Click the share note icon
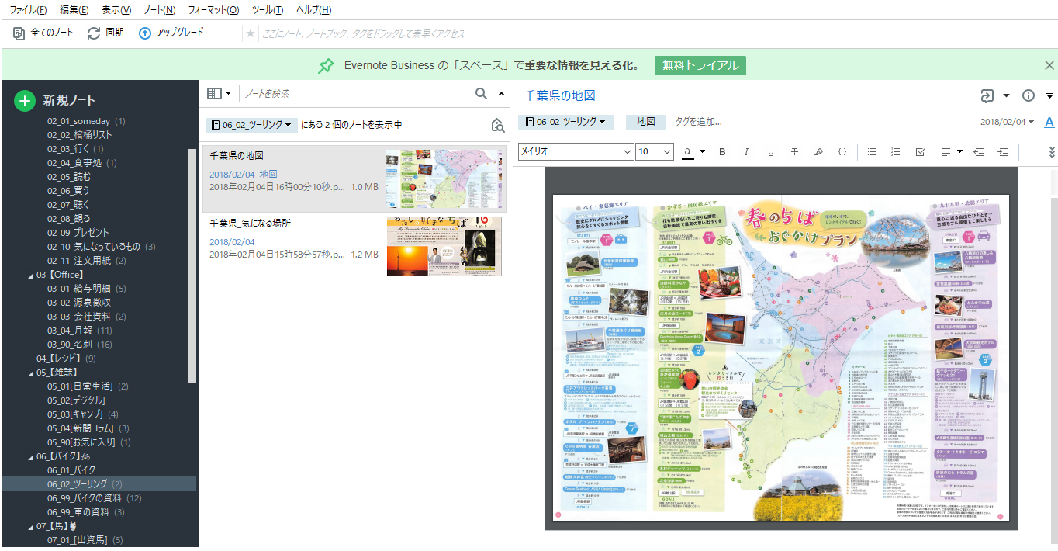 987,95
